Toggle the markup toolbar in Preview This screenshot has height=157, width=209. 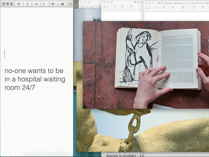click(203, 8)
